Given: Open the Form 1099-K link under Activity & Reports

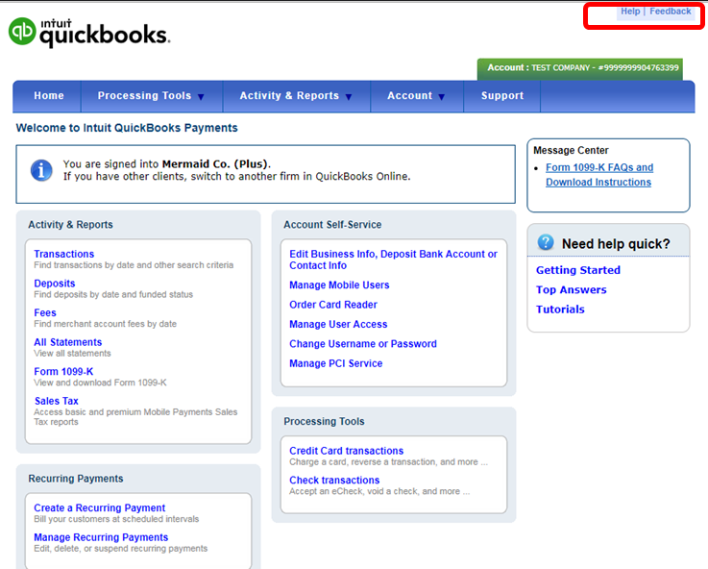Looking at the screenshot, I should pyautogui.click(x=63, y=371).
